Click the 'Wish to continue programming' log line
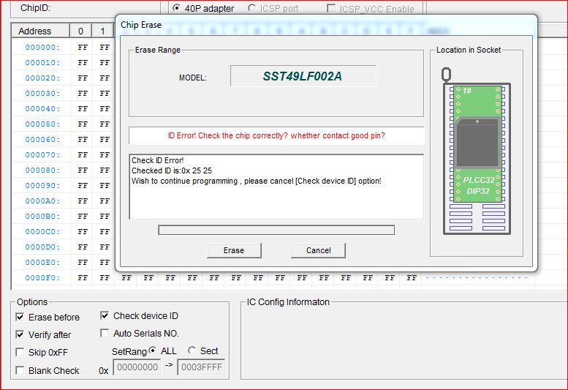 pos(256,181)
